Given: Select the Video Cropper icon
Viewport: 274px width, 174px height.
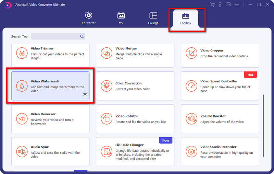Looking at the screenshot, I should tap(191, 53).
